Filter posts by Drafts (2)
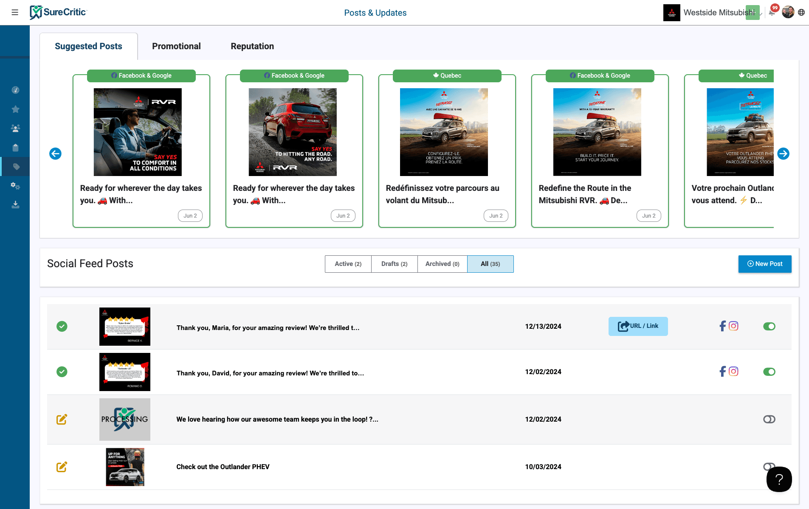 [395, 264]
